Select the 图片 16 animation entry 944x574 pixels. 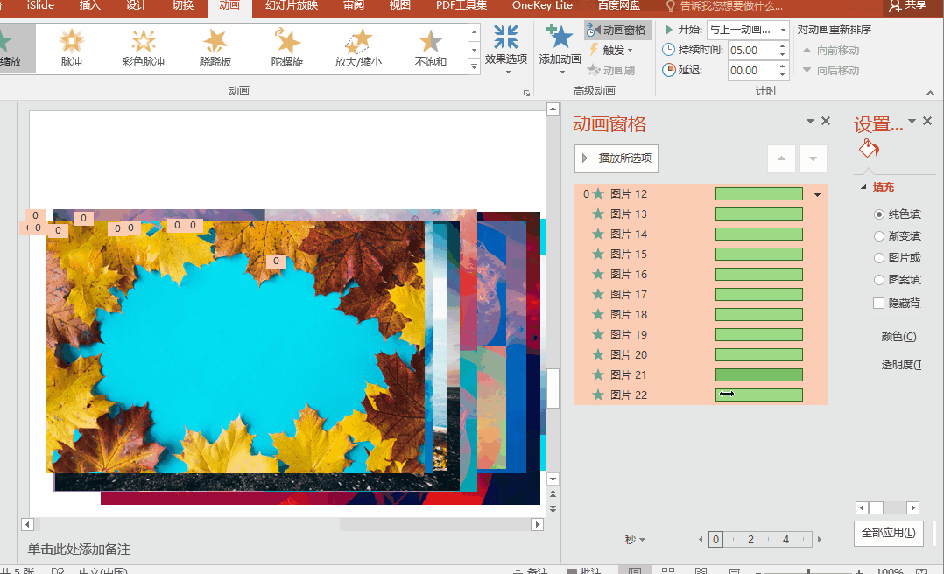[x=701, y=275]
